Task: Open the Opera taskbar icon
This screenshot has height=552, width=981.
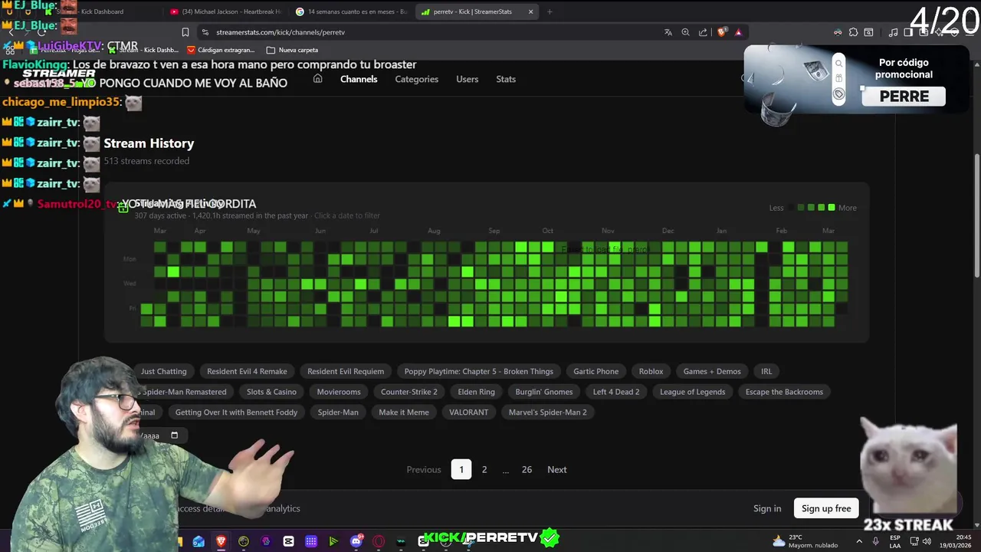Action: click(379, 541)
